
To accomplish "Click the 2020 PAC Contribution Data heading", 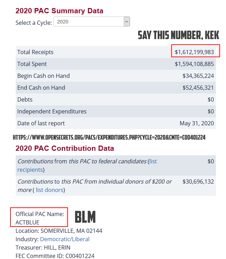I will [65, 148].
